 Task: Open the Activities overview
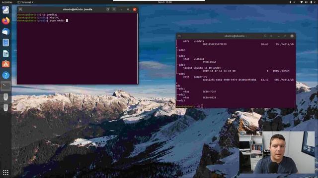point(7,2)
